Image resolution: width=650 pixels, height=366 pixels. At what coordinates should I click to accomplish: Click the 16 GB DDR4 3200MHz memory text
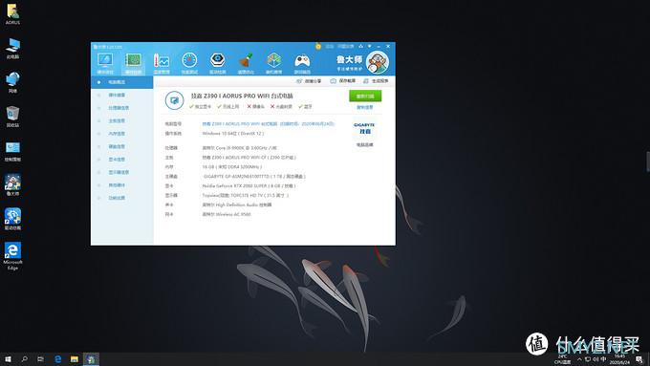click(x=231, y=166)
